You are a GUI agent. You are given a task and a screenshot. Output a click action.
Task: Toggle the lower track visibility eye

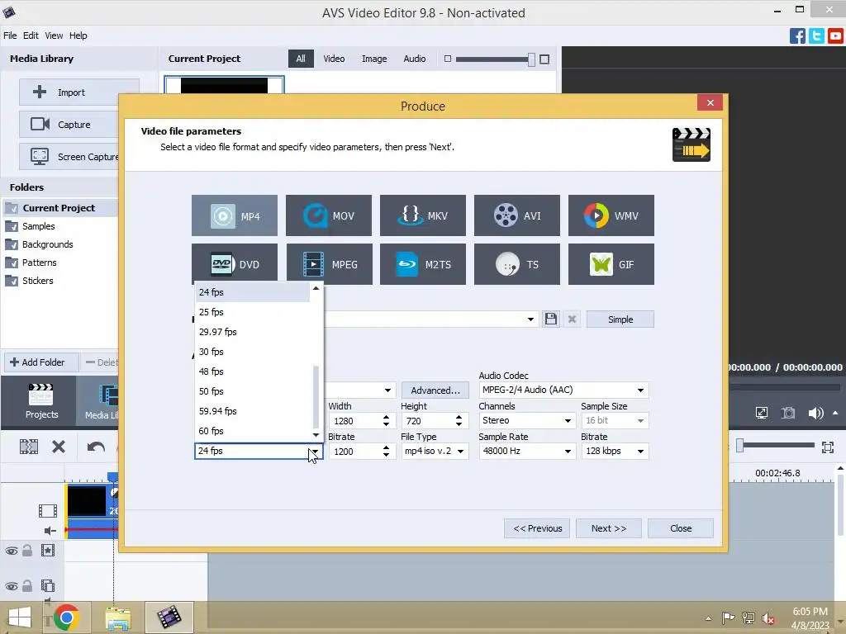pos(12,586)
